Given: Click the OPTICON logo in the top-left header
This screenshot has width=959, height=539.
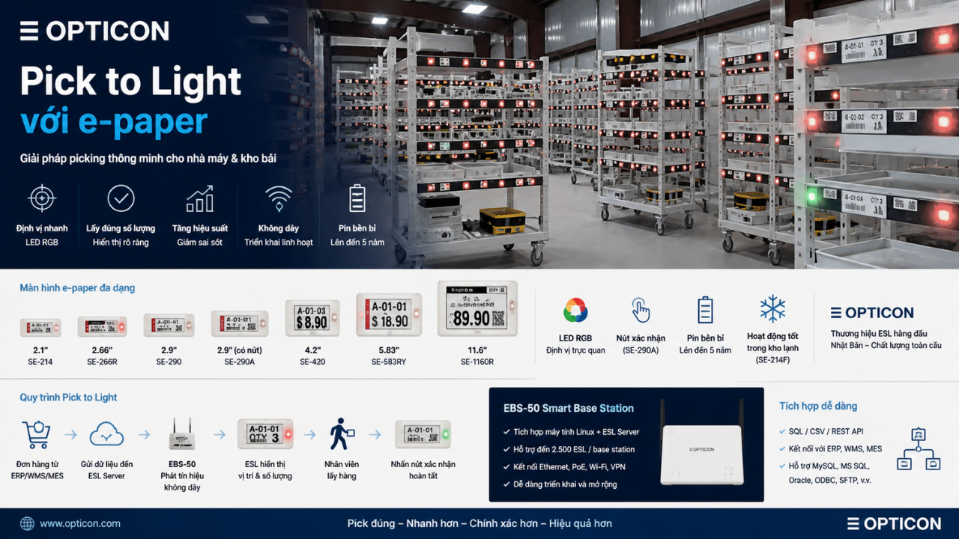Looking at the screenshot, I should click(94, 31).
